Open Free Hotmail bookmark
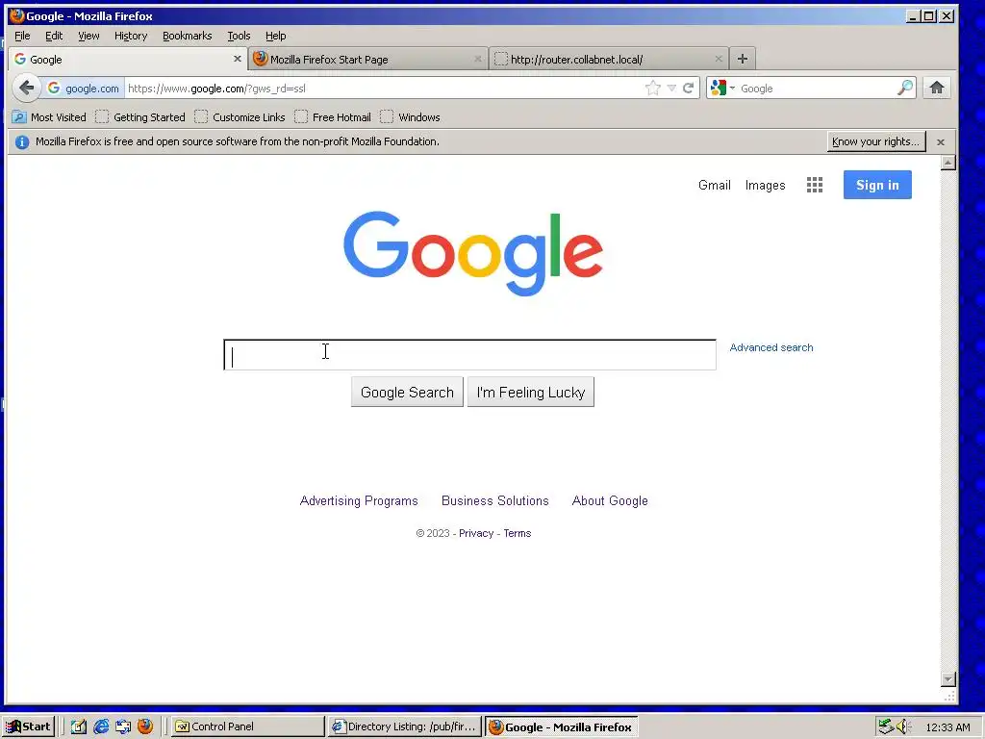The image size is (985, 739). pos(333,117)
